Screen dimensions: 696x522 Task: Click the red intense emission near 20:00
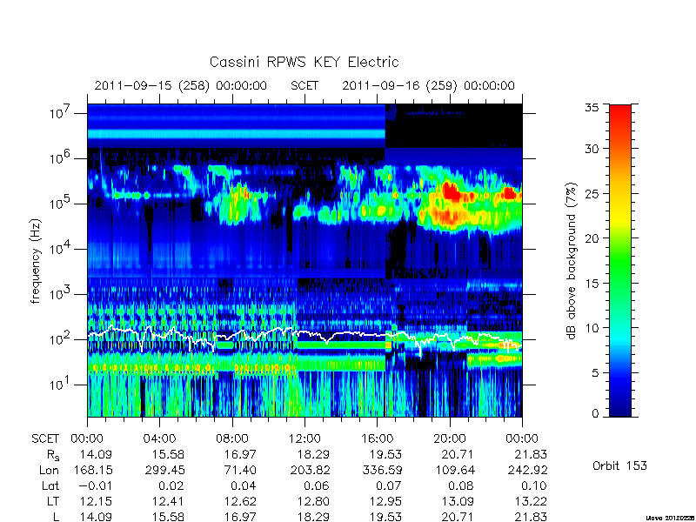click(x=451, y=191)
